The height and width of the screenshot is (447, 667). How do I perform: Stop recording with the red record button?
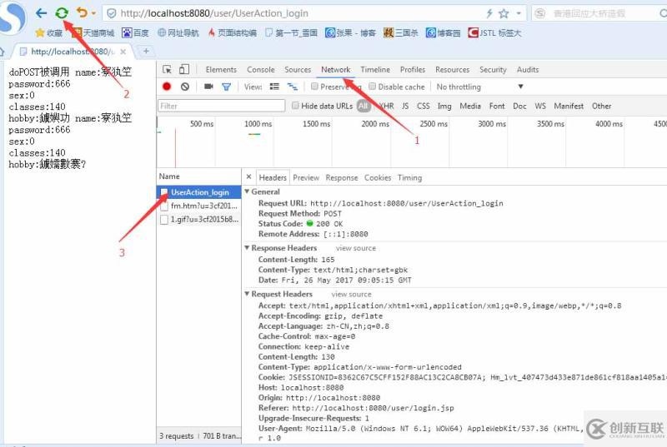(x=167, y=87)
